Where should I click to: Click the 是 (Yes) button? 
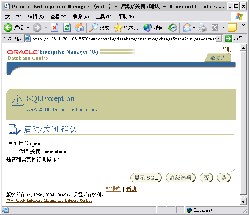[224, 178]
